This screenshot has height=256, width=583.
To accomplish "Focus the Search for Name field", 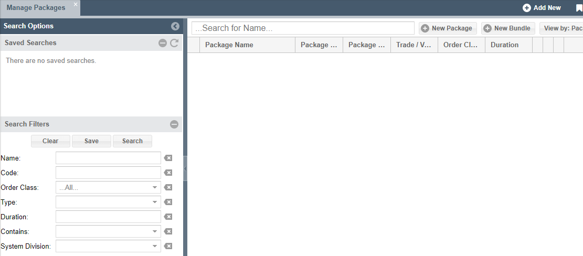I will click(x=303, y=28).
